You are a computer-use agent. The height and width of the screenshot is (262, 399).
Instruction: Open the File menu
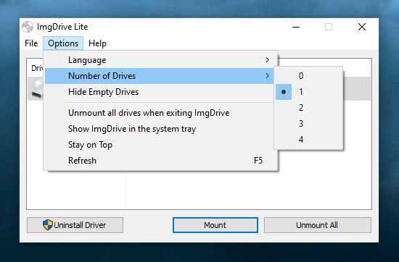click(x=31, y=43)
